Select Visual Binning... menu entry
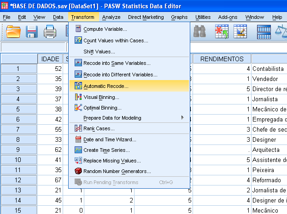Screen dimensions: 287x214 click(x=129, y=97)
